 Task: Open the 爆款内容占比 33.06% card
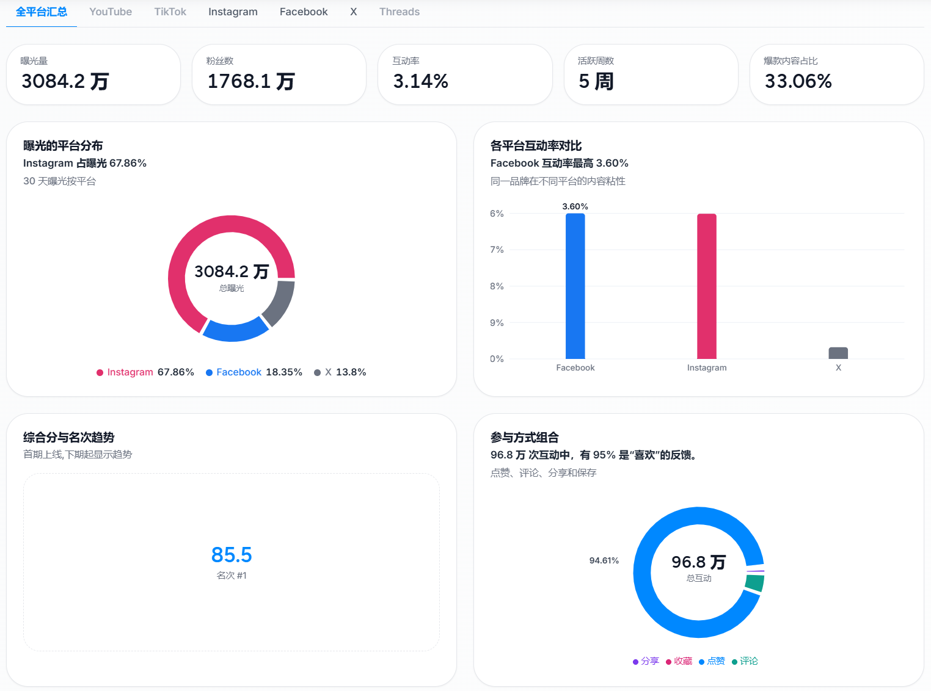(837, 74)
